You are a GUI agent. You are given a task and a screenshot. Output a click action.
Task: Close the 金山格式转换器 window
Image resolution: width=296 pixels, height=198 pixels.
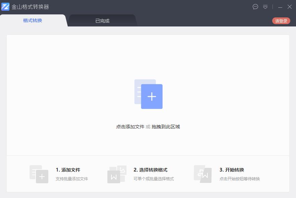(289, 6)
